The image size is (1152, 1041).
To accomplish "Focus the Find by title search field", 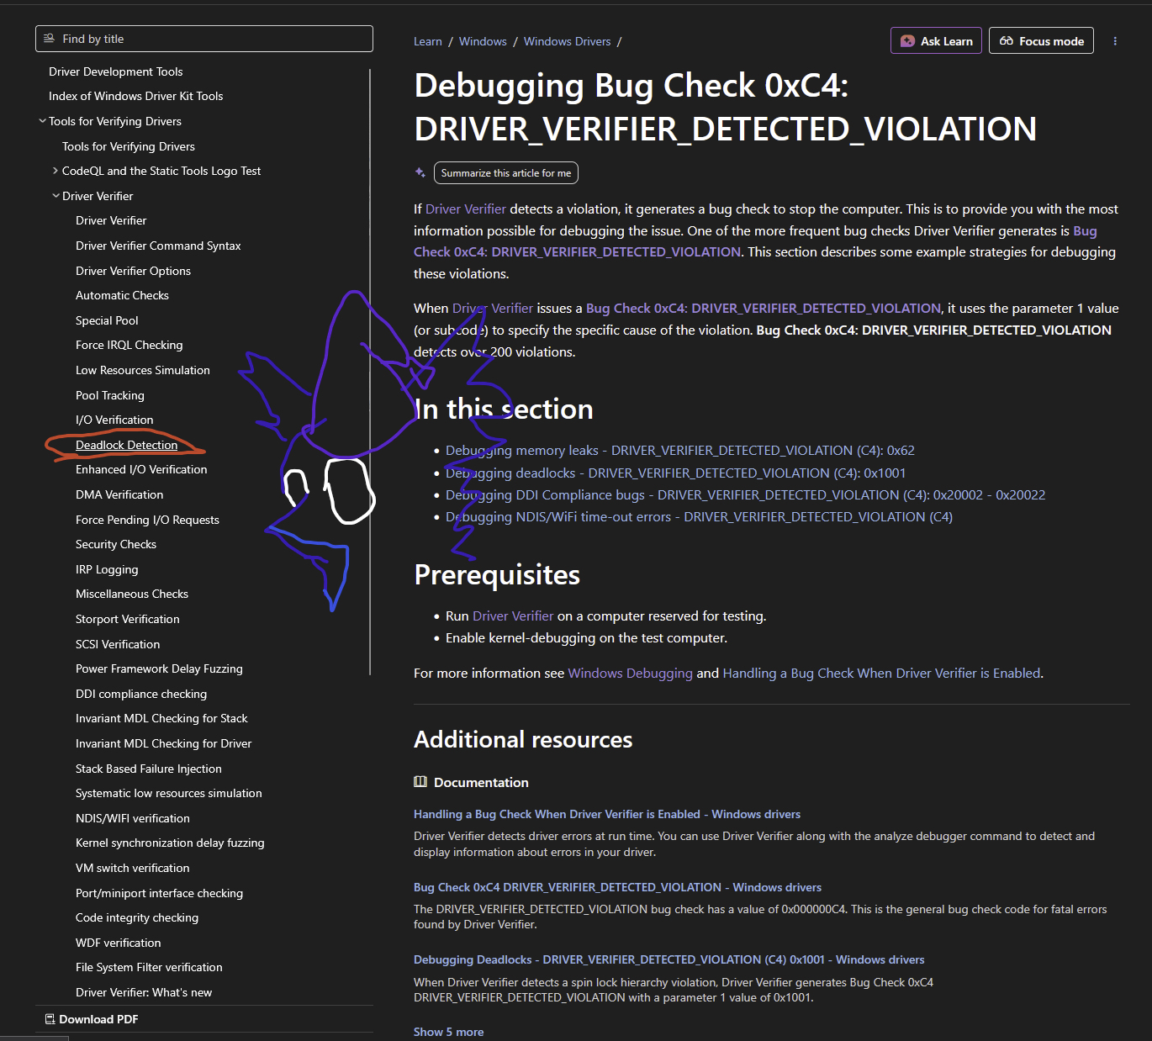I will 210,39.
